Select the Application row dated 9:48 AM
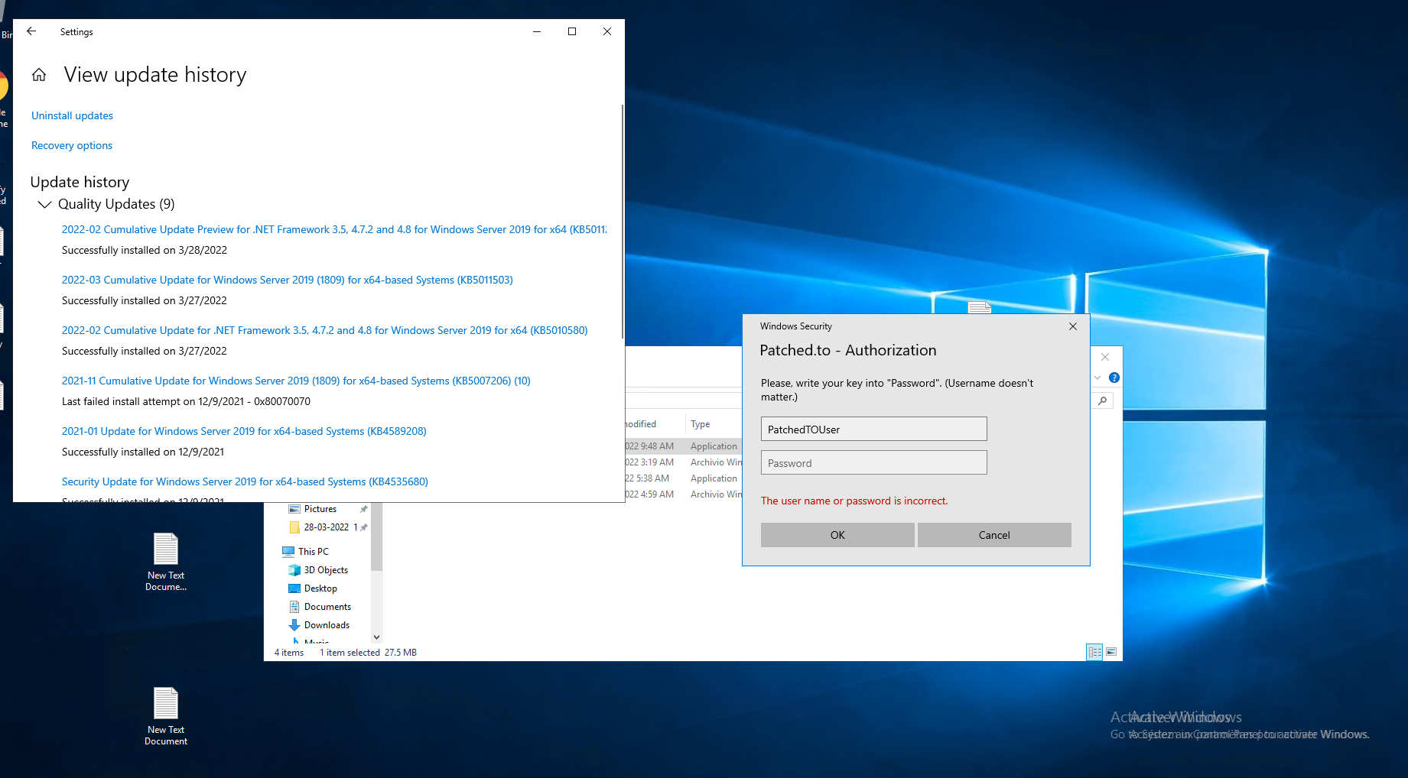This screenshot has width=1408, height=778. tap(684, 446)
